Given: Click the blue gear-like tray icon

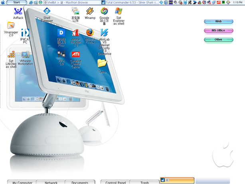Looking at the screenshot, I should pos(166,2).
